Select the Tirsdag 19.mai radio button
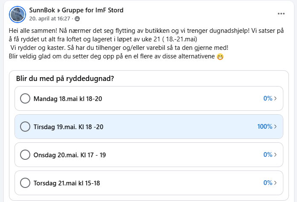 (x=25, y=127)
